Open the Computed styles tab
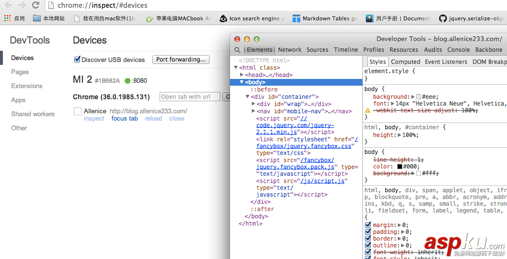The width and height of the screenshot is (507, 259). pos(406,62)
